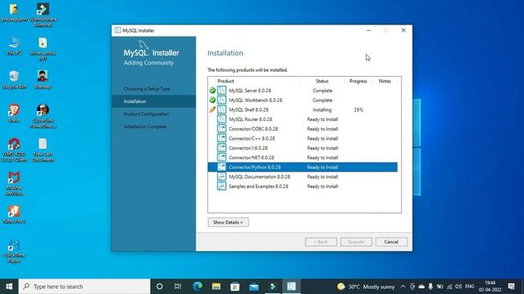Click 'Ready to Install' status for Samples and Examples
Image resolution: width=524 pixels, height=294 pixels.
323,186
